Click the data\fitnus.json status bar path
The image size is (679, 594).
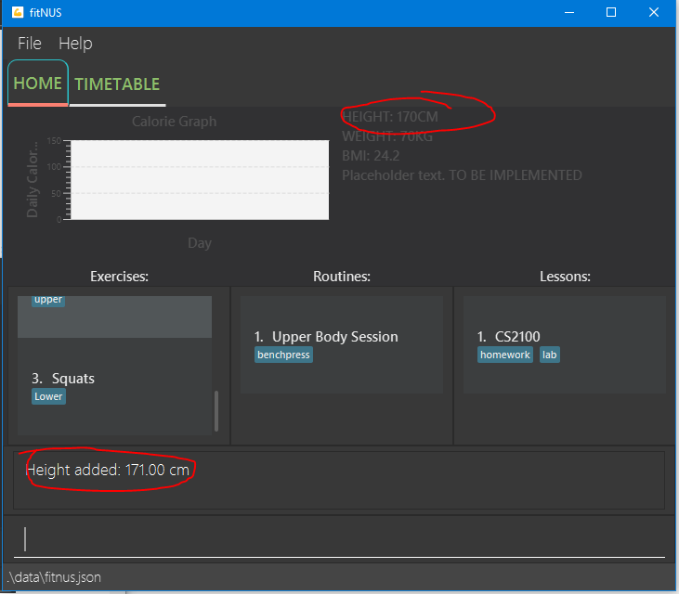coord(54,577)
